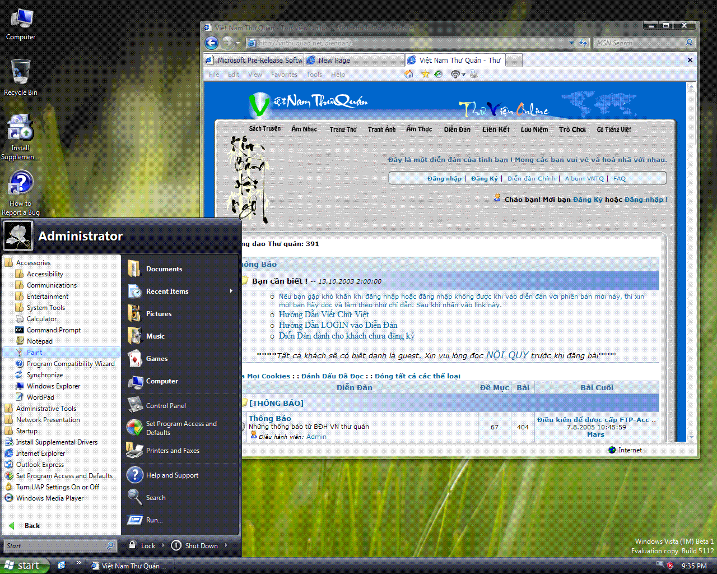
Task: Click the Home icon in IE toolbar
Action: [409, 74]
